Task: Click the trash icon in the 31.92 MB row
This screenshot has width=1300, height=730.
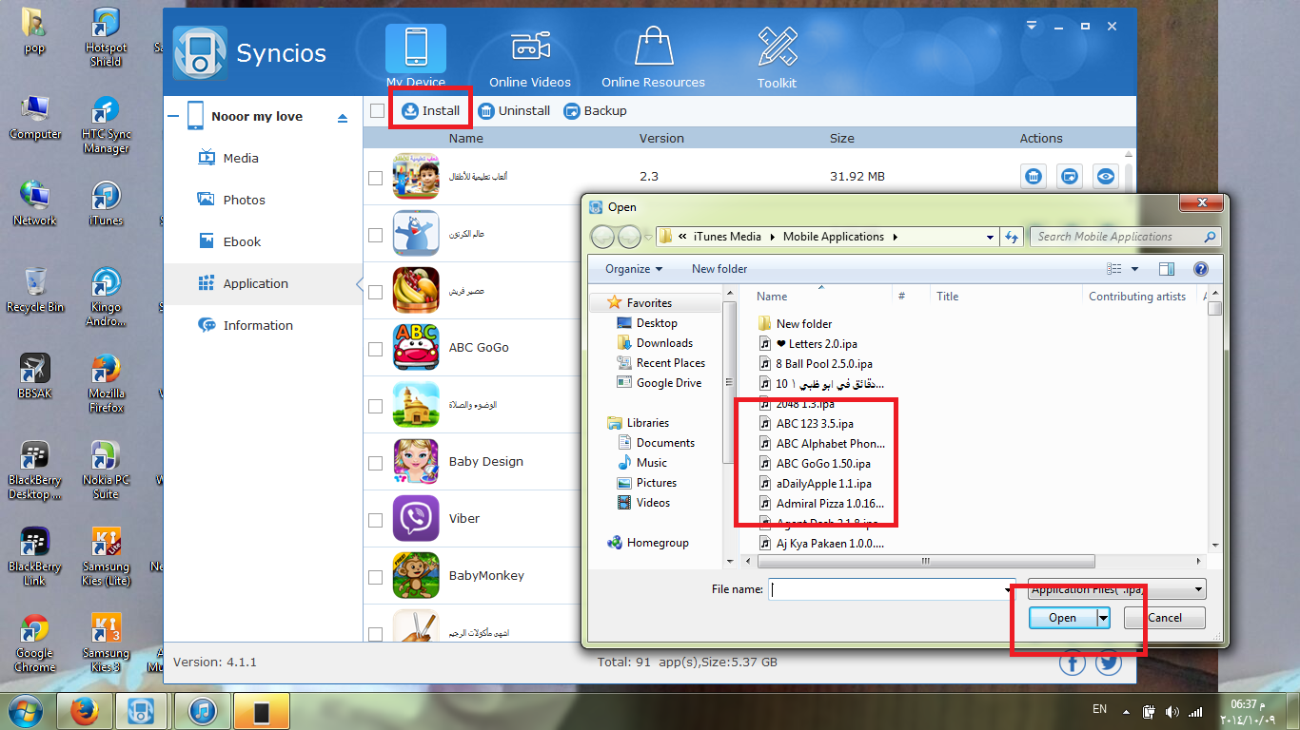Action: click(x=1034, y=177)
